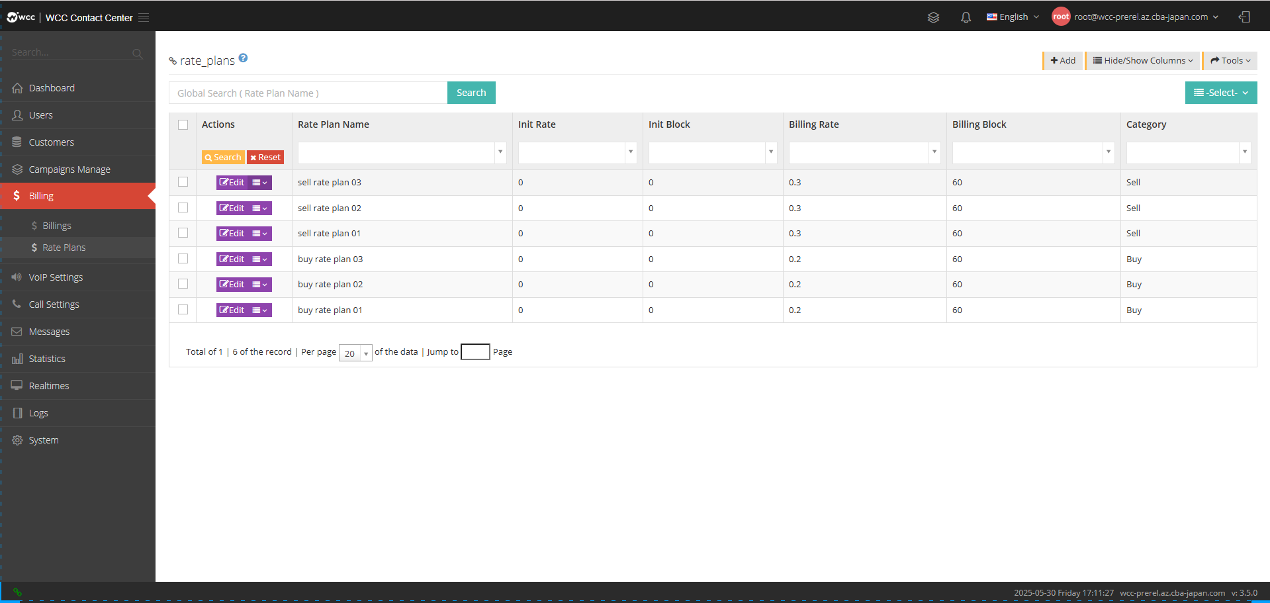Focus the sidebar Search field
Viewport: 1270px width, 603px height.
pos(71,53)
